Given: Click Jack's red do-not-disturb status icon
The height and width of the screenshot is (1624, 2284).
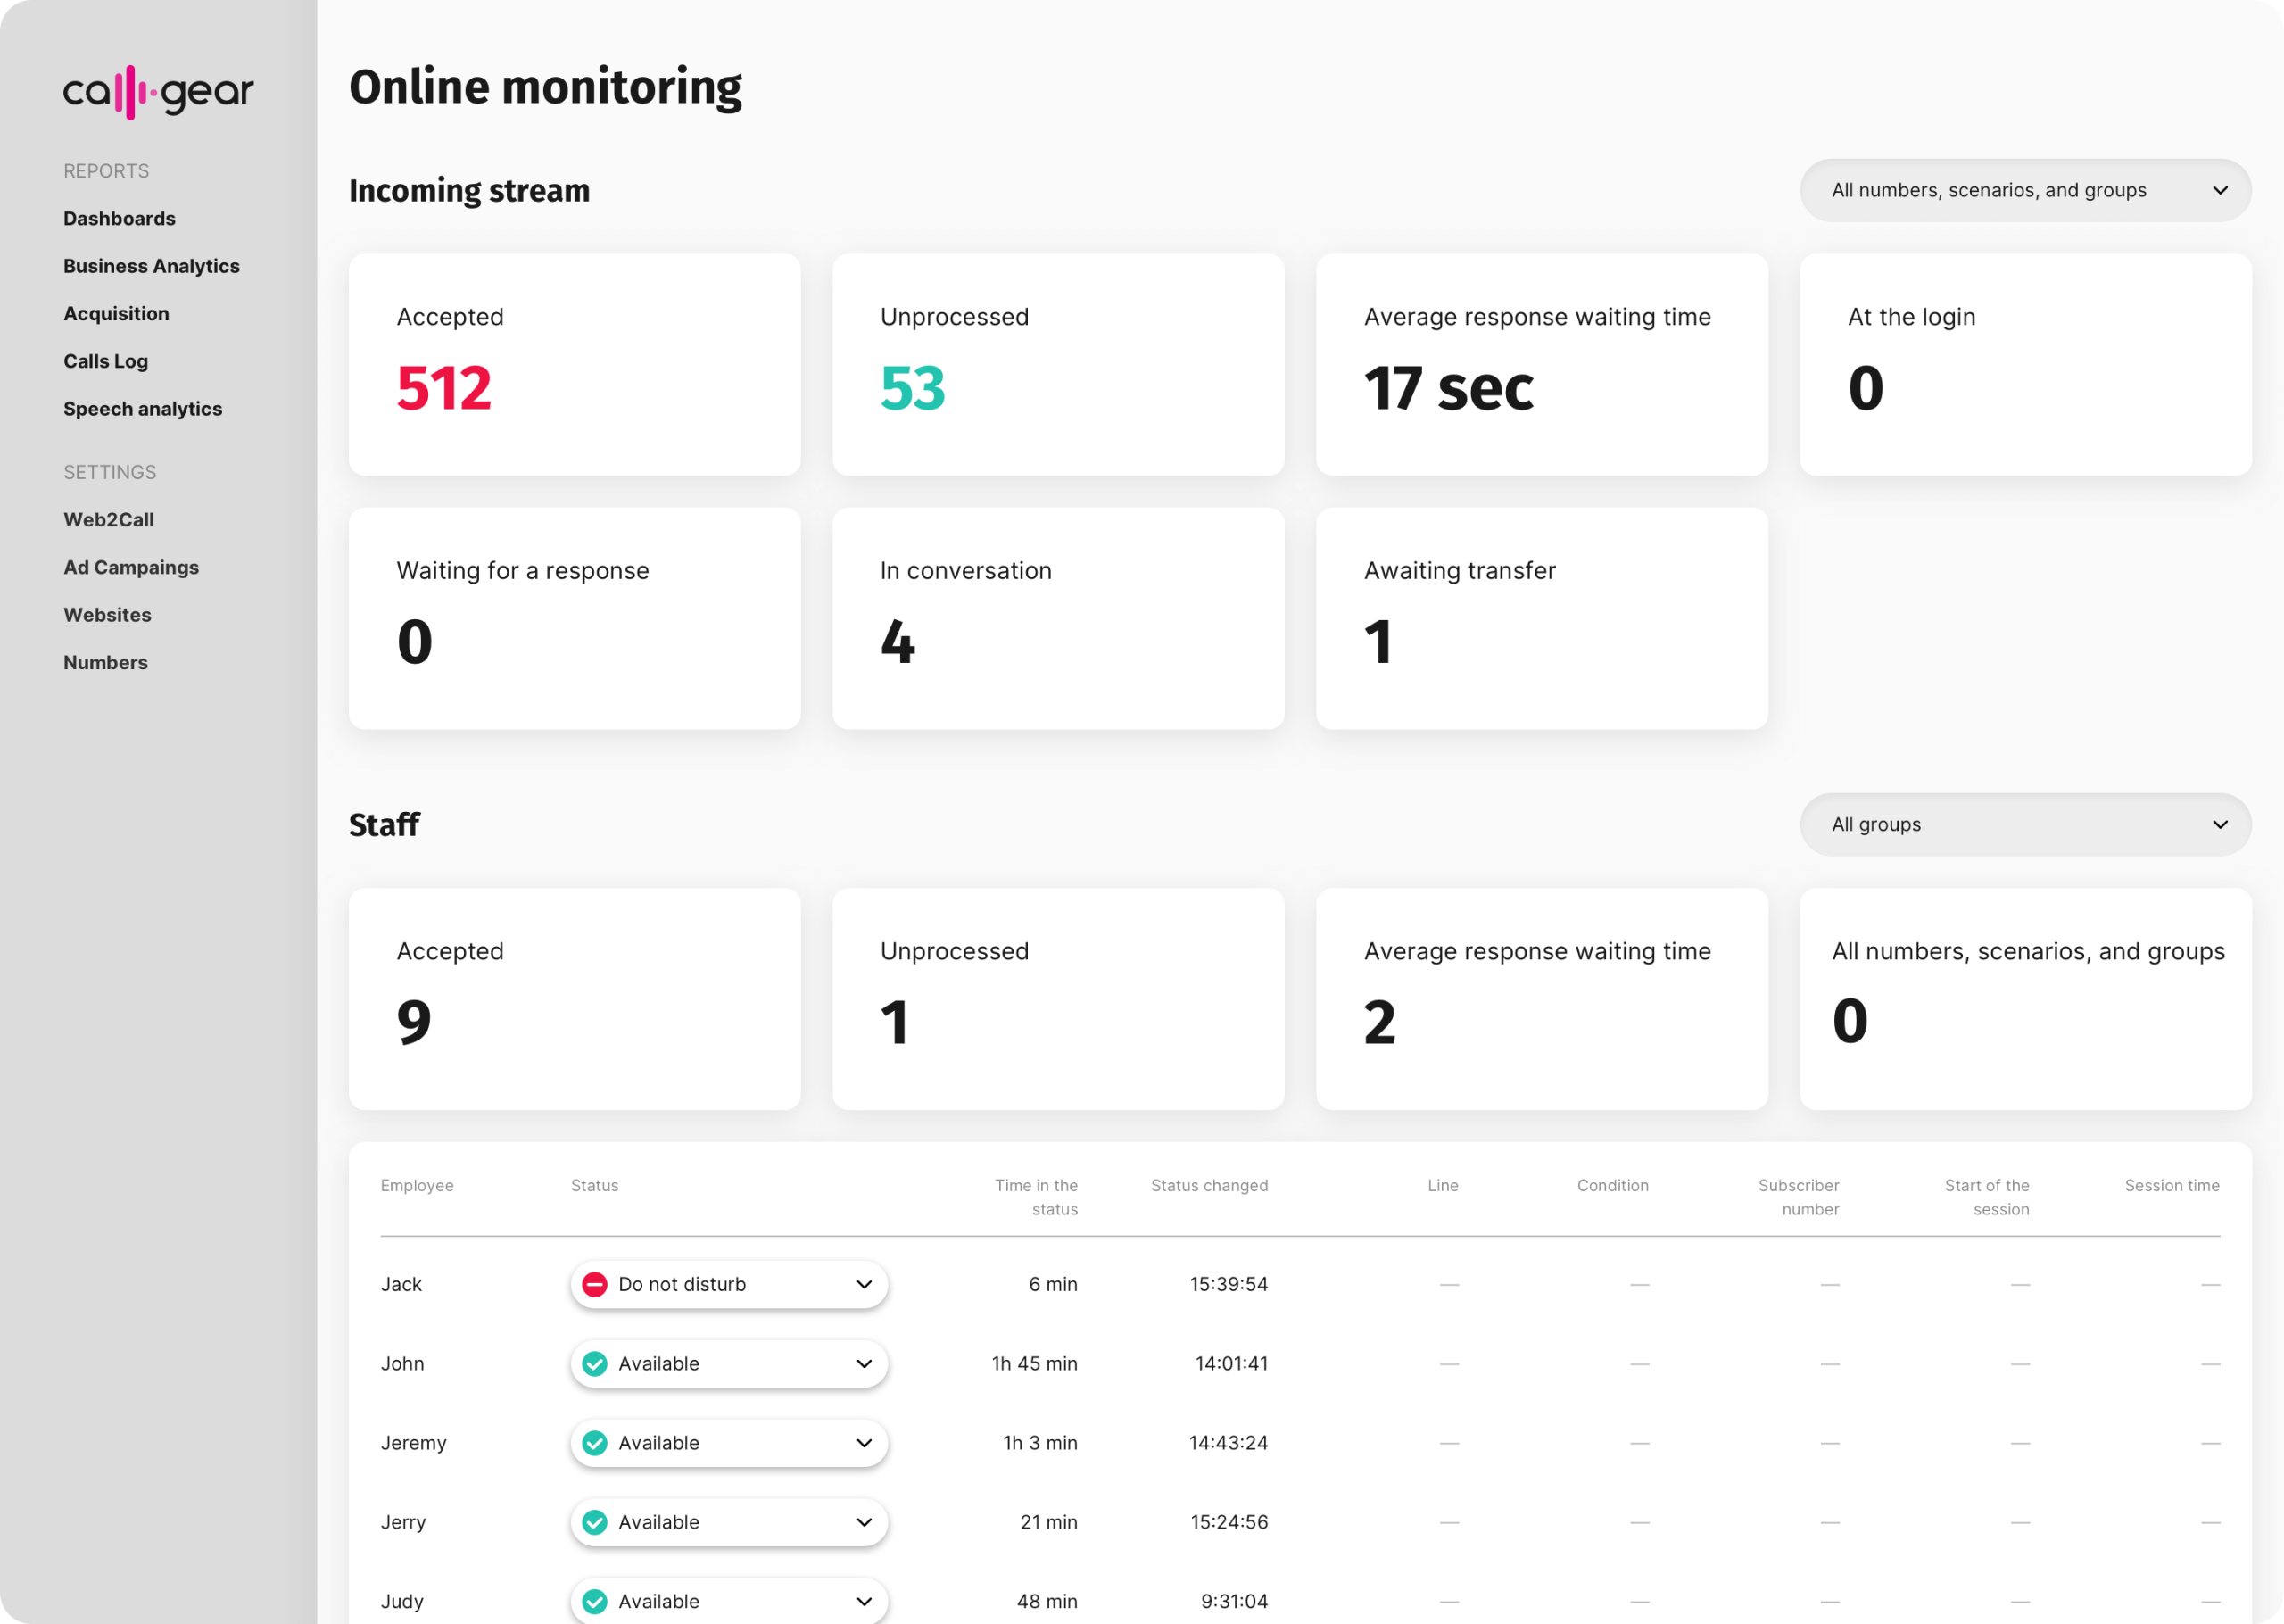Looking at the screenshot, I should (595, 1284).
